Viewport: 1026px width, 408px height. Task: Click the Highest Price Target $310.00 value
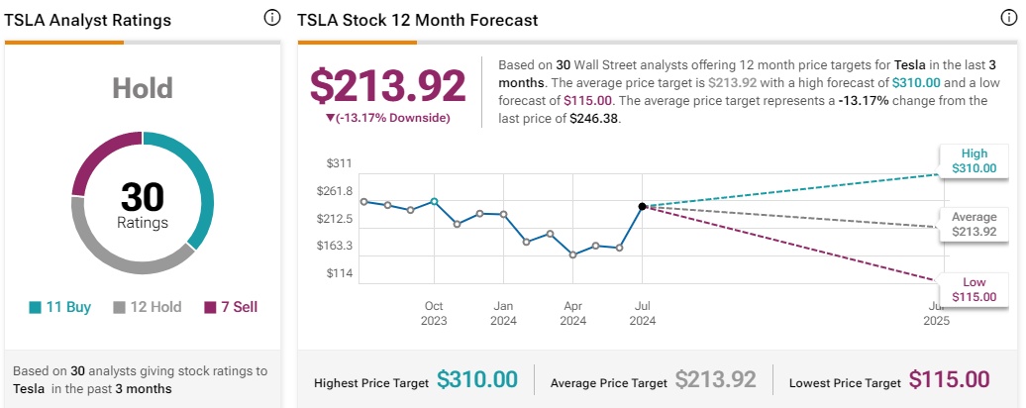(x=477, y=380)
